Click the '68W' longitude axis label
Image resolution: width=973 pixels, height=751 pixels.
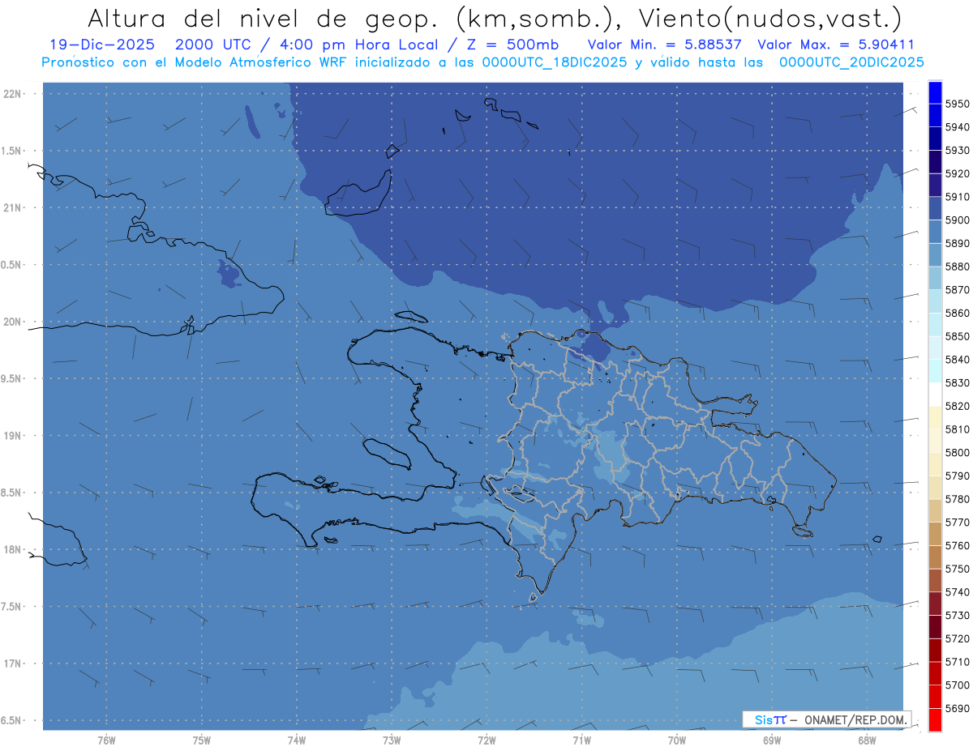[866, 740]
